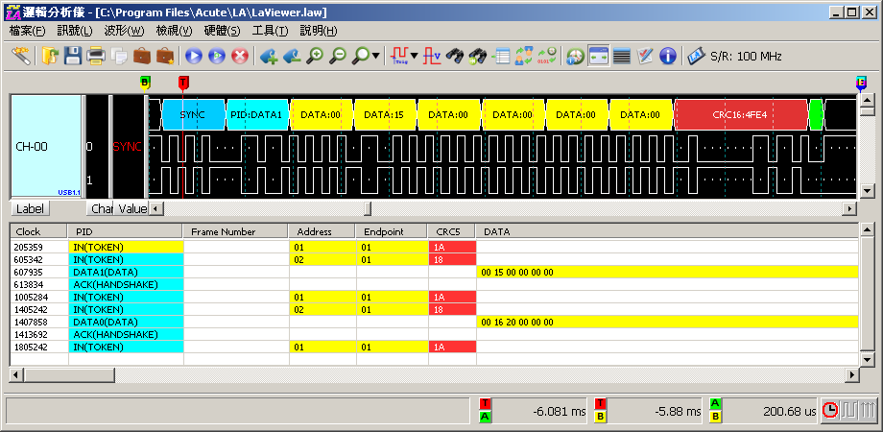Viewport: 883px width, 432px height.
Task: Open the 檔案(F) menu
Action: click(x=27, y=31)
